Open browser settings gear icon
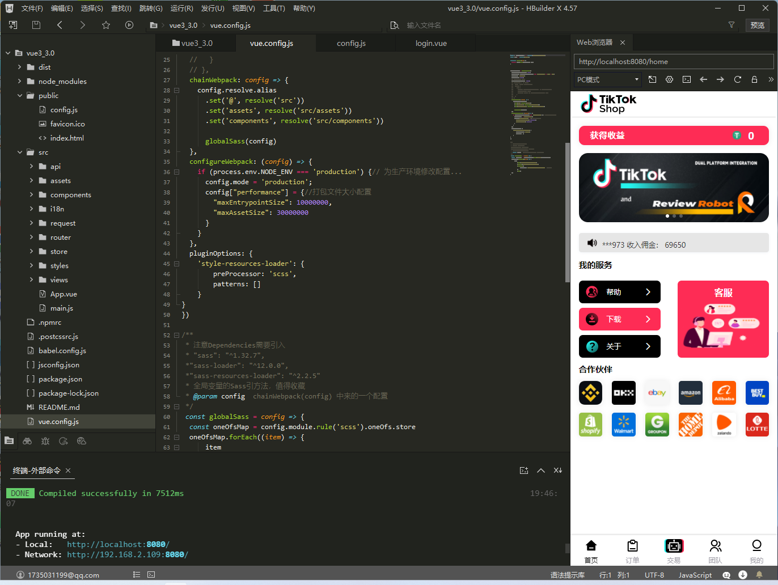 point(670,79)
